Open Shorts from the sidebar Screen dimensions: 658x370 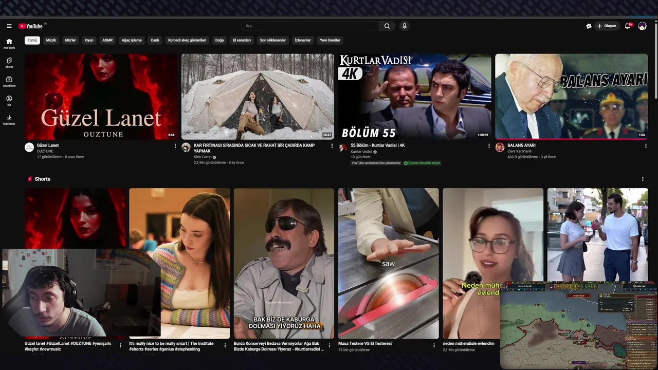coord(9,63)
